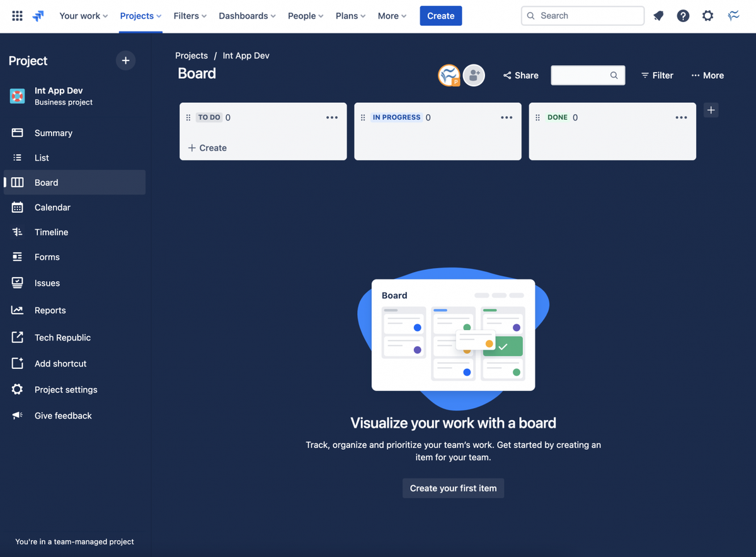Screen dimensions: 756x557
Task: Click the project avatar above the board
Action: (449, 74)
